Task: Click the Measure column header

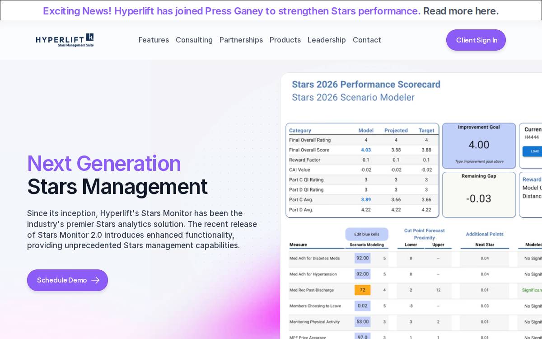Action: tap(298, 245)
